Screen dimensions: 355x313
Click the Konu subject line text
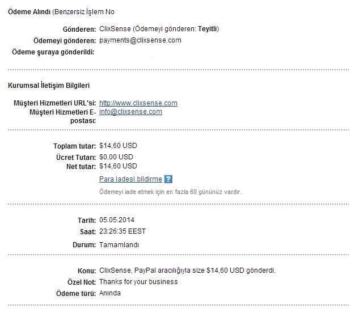pyautogui.click(x=187, y=270)
